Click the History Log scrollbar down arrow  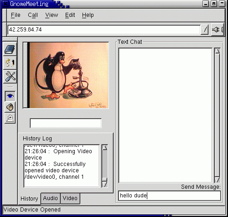105,184
